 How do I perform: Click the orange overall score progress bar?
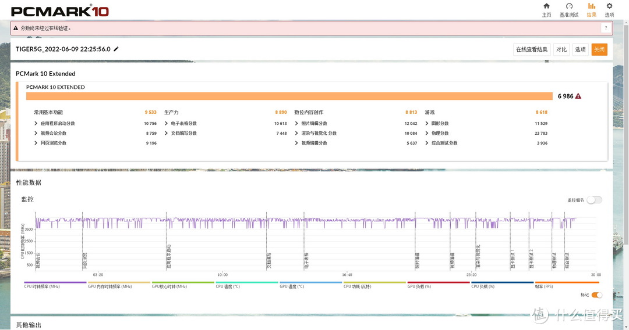coord(289,96)
